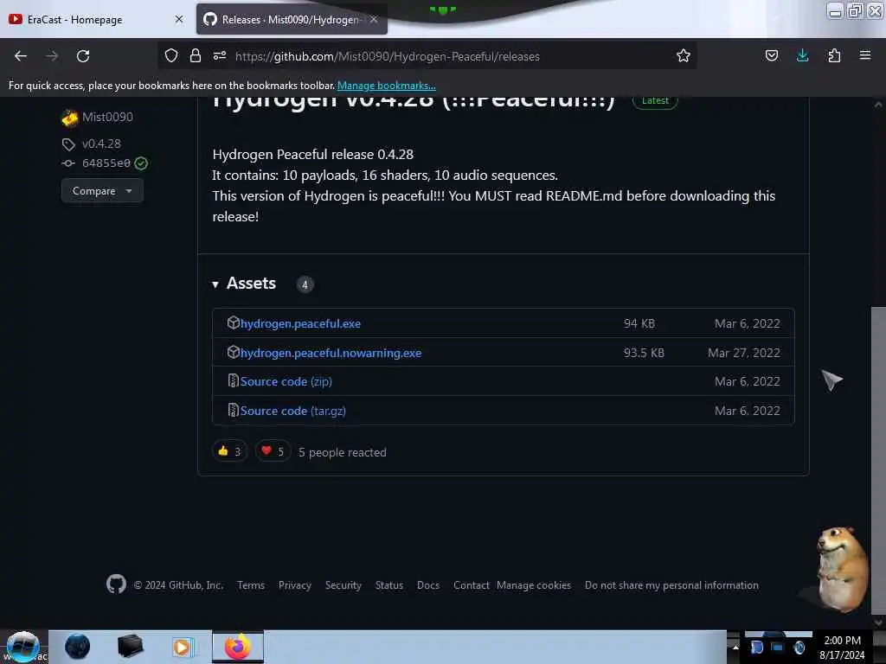Open the media player taskbar icon
The image size is (886, 664).
(182, 647)
